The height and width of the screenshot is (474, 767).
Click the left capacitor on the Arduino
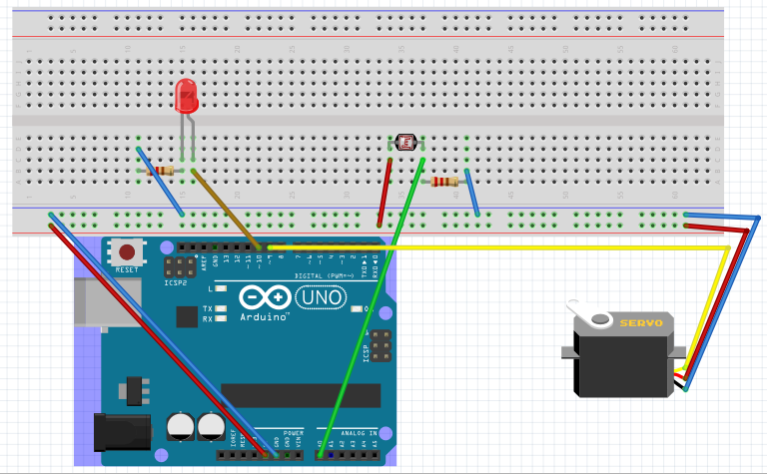coord(181,427)
